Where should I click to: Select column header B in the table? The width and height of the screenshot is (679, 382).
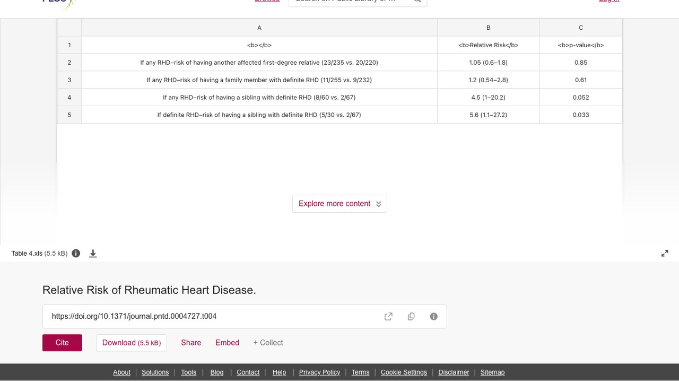(489, 28)
